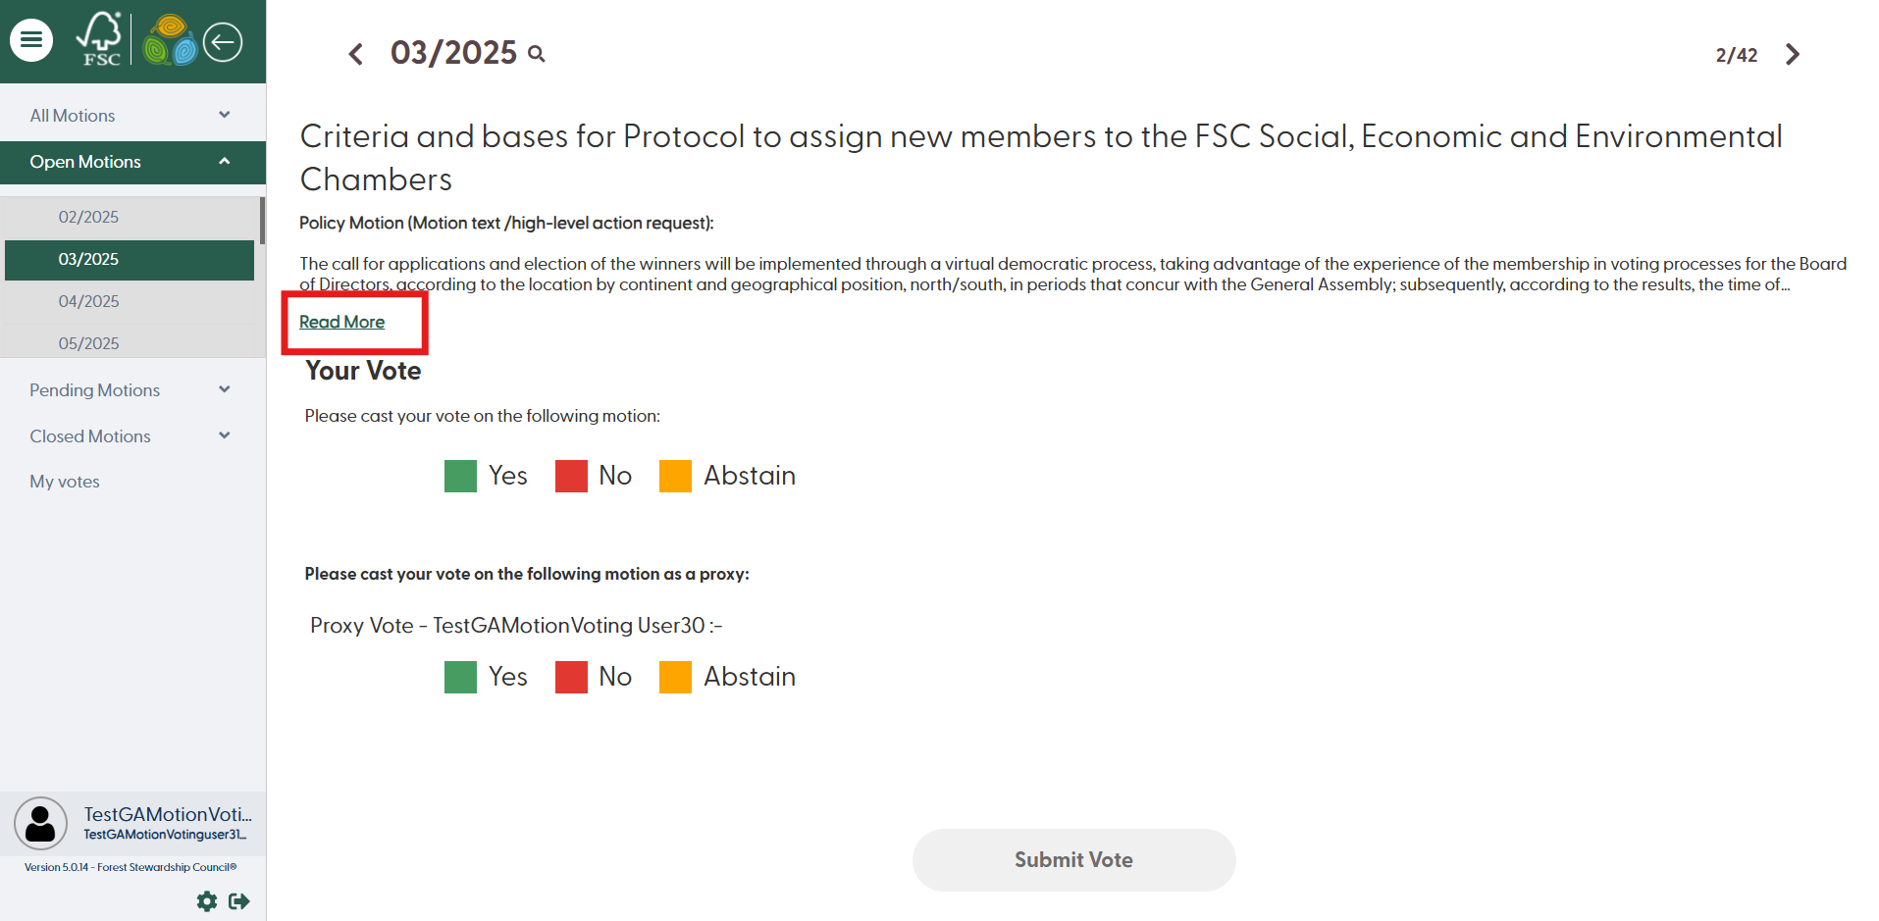The width and height of the screenshot is (1879, 921).
Task: Click the logout icon
Action: (x=238, y=900)
